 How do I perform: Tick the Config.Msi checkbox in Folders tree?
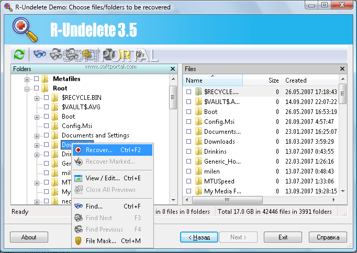[x=46, y=125]
